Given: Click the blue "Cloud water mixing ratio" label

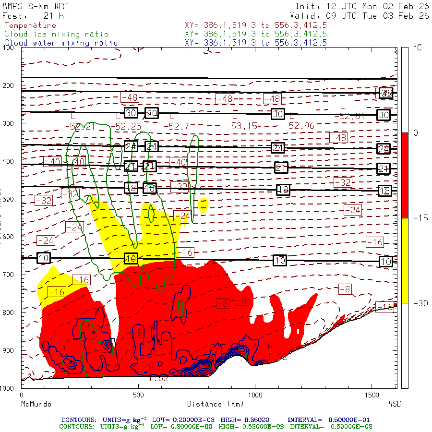Looking at the screenshot, I should [61, 43].
